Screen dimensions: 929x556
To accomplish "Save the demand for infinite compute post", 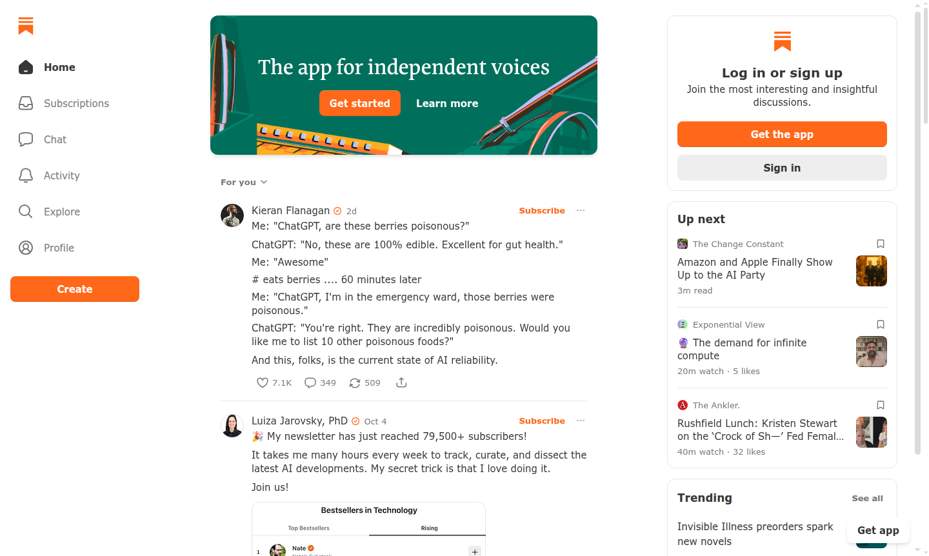I will pos(881,324).
